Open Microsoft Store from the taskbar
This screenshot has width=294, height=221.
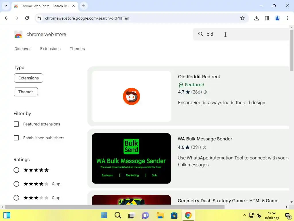[x=174, y=215]
